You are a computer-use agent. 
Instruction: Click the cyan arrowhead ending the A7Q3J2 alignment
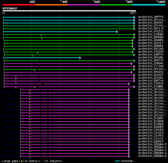pos(117,32)
